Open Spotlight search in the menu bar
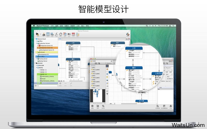This screenshot has height=129, width=207. coord(173,26)
